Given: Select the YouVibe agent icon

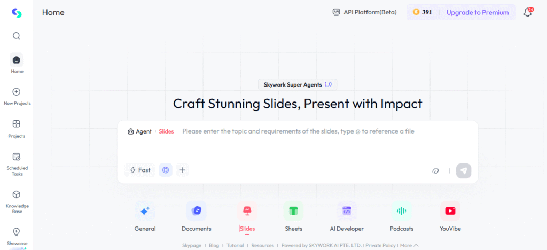Looking at the screenshot, I should (450, 211).
